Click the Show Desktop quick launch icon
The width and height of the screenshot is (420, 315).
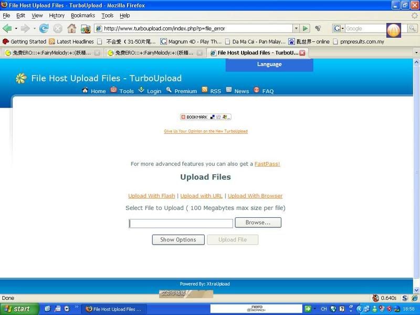(x=57, y=309)
